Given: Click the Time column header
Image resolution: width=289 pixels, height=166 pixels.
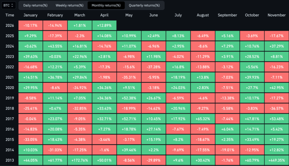Looking at the screenshot, I should coord(9,15).
